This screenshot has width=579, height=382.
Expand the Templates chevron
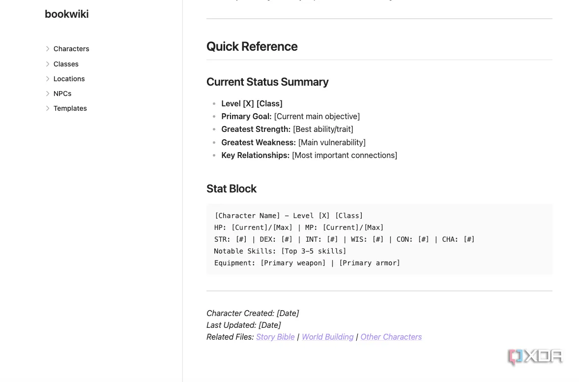click(x=48, y=108)
